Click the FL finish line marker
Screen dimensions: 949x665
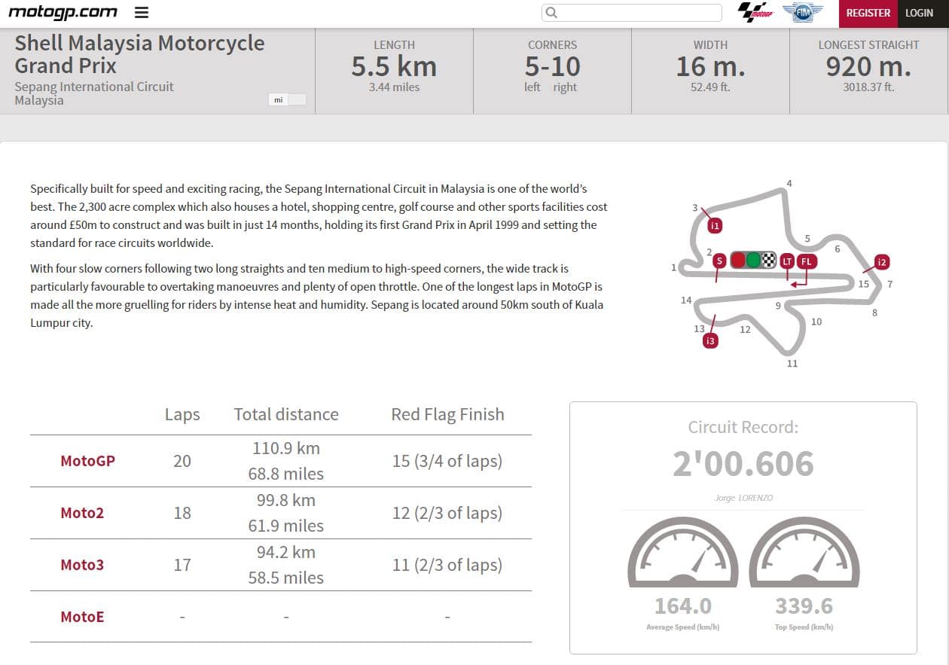[x=807, y=261]
